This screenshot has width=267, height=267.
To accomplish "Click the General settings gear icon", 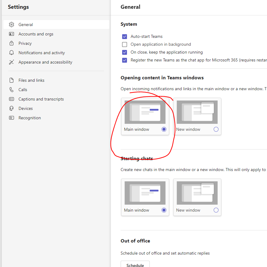I will 11,25.
